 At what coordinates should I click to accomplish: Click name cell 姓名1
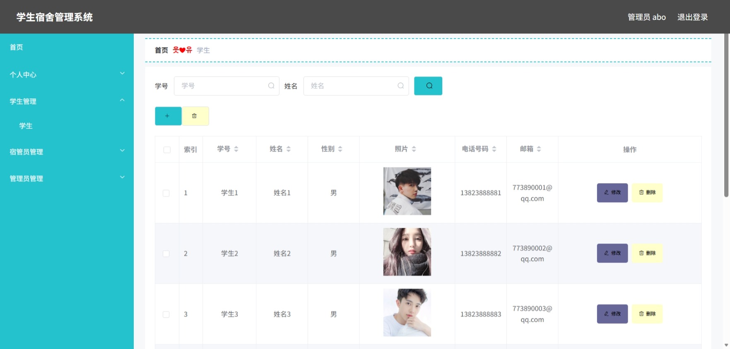(x=282, y=193)
